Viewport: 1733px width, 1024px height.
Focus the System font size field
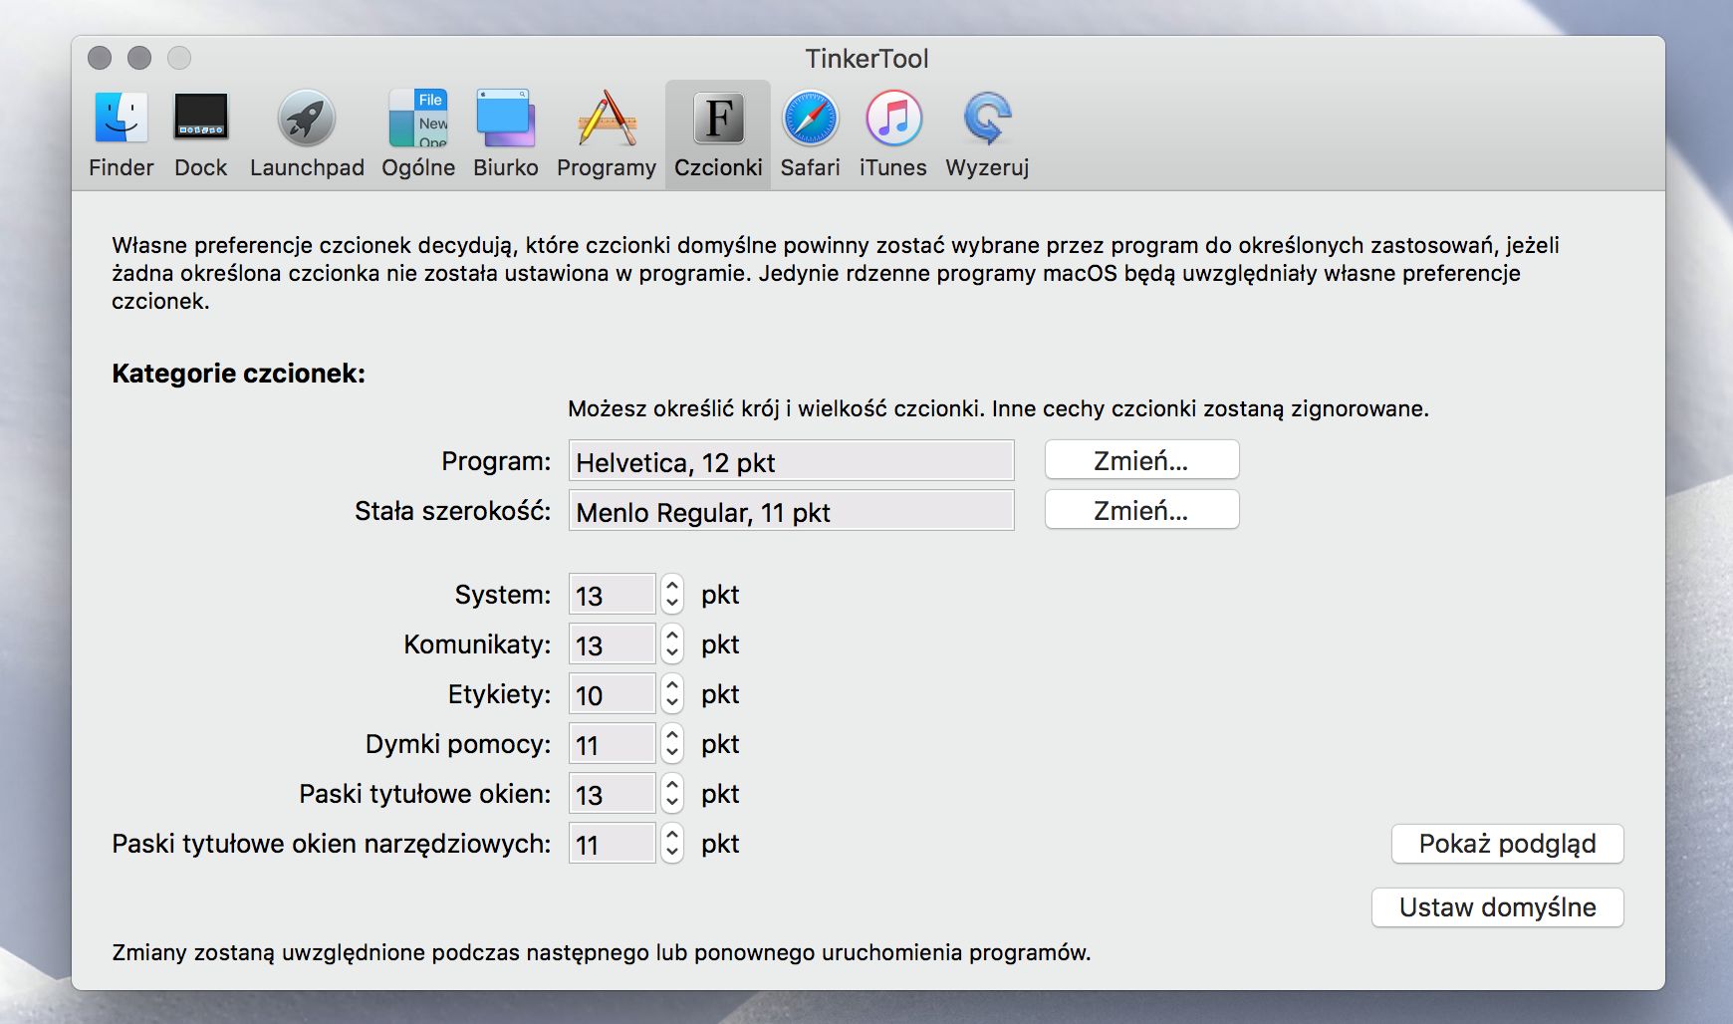click(612, 595)
